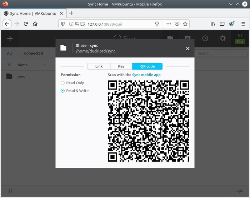Open Sync settings gear icon
Screen dimensions: 250x198
tap(222, 39)
